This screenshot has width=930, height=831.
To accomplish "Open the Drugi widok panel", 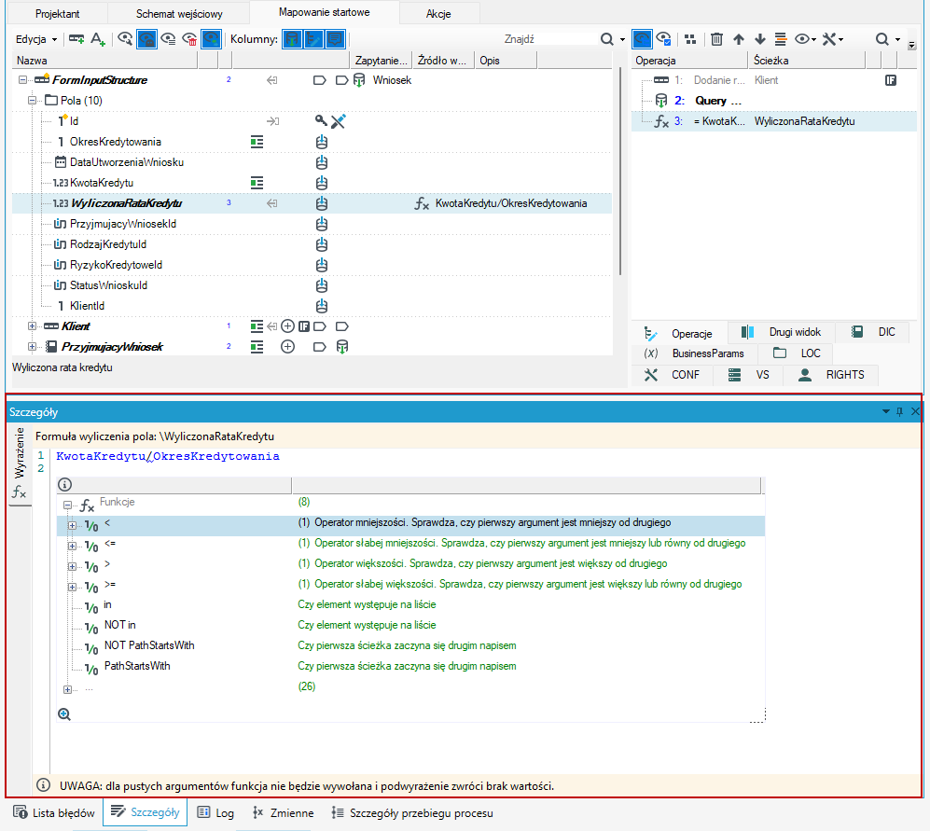I will pos(781,332).
